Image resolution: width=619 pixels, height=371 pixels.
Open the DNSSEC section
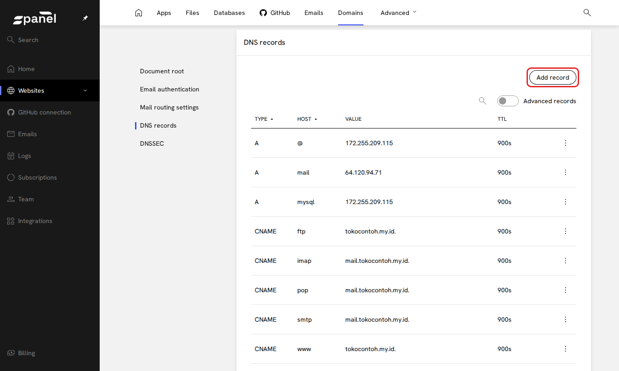(x=152, y=143)
